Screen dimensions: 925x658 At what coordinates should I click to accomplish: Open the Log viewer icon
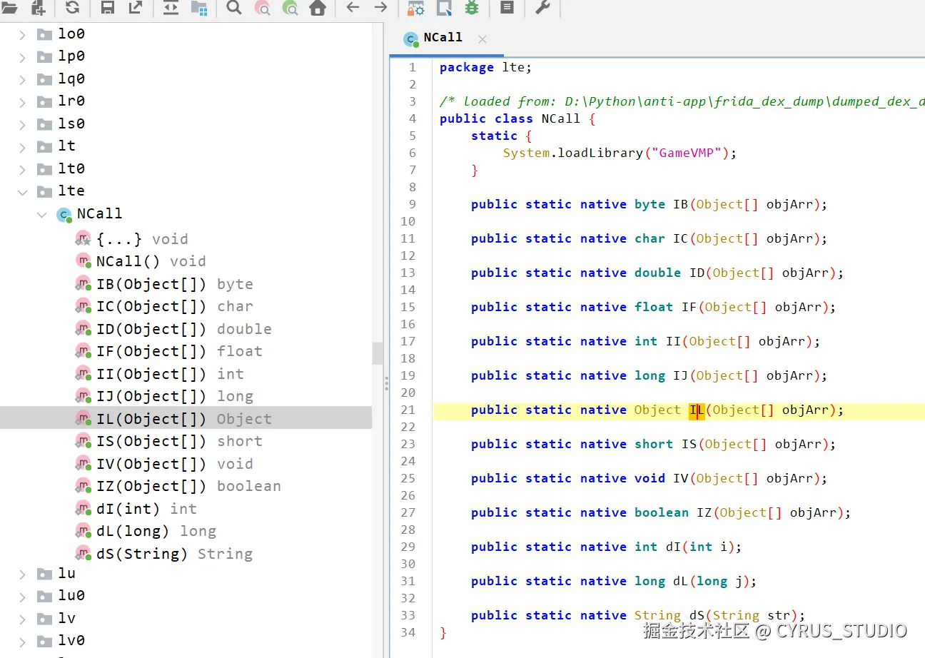507,8
